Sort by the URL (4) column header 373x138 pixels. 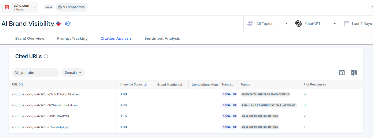[x=17, y=84]
